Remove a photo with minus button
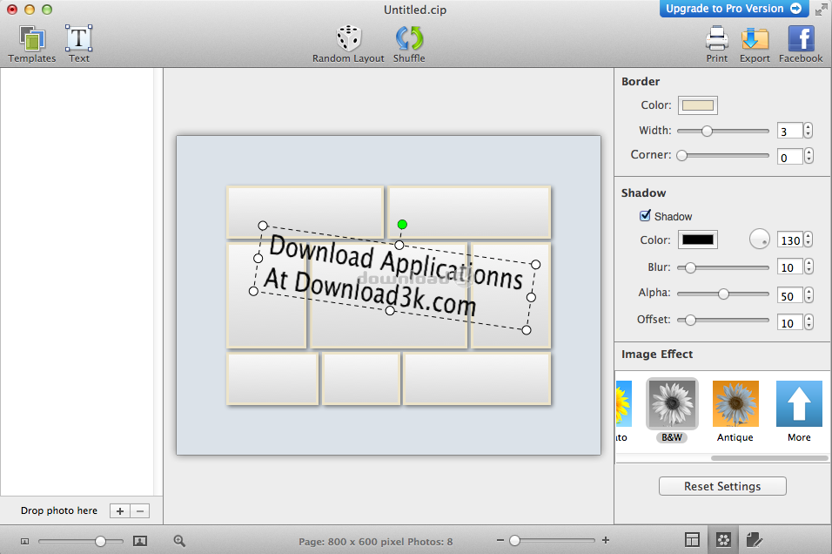 [x=140, y=511]
